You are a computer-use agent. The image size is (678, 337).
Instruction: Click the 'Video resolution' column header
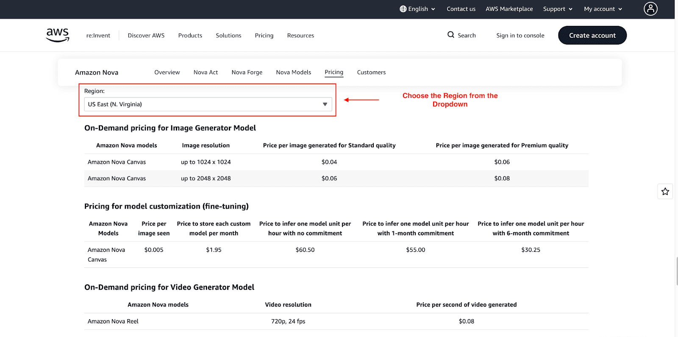pyautogui.click(x=288, y=305)
